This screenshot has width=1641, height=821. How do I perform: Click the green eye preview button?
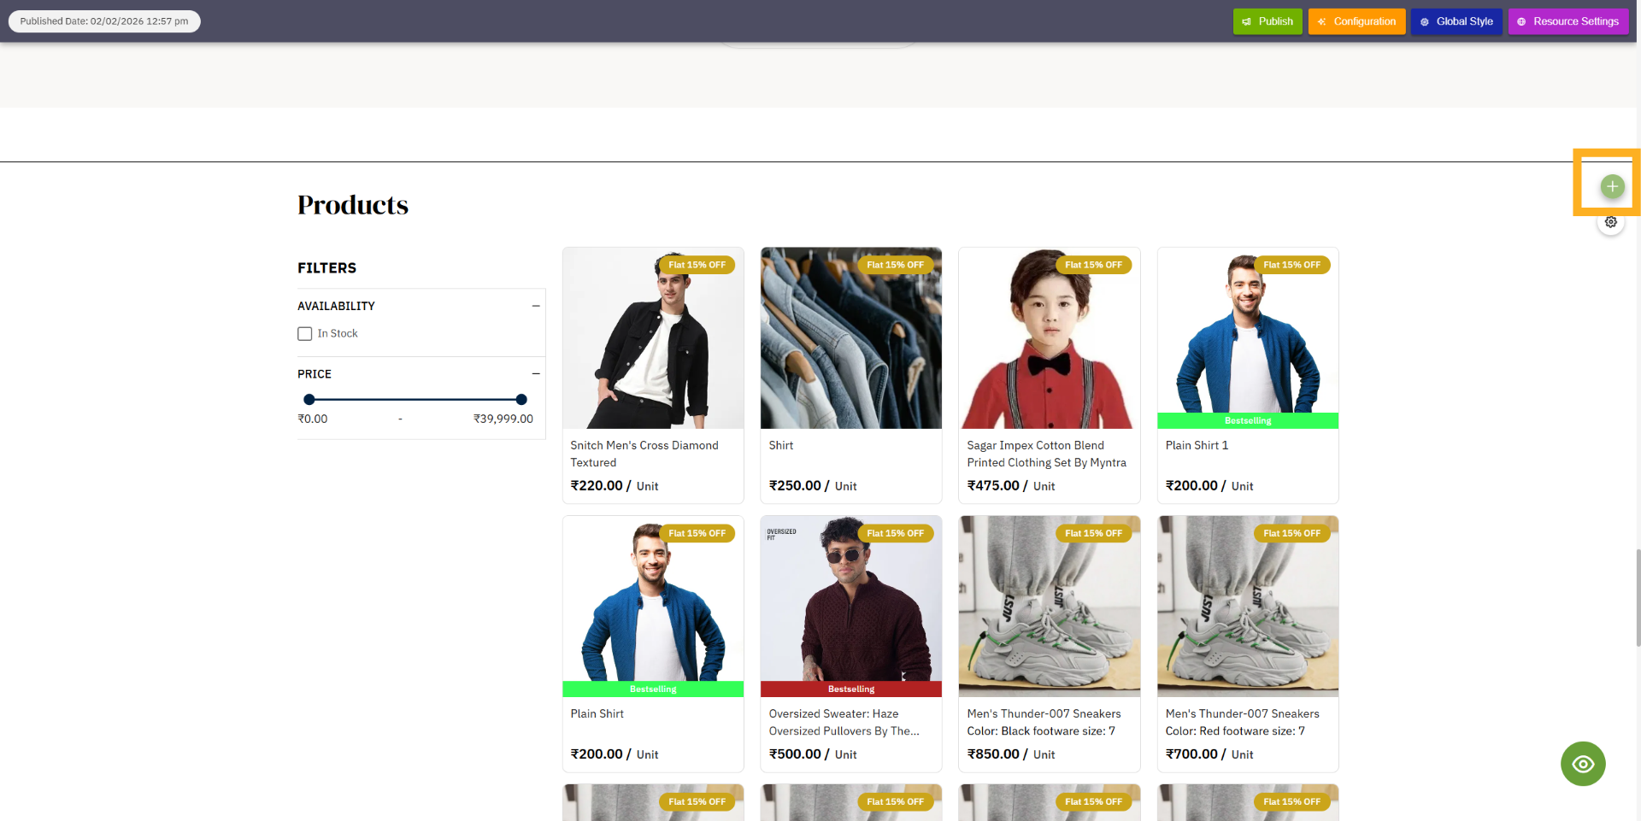coord(1582,764)
